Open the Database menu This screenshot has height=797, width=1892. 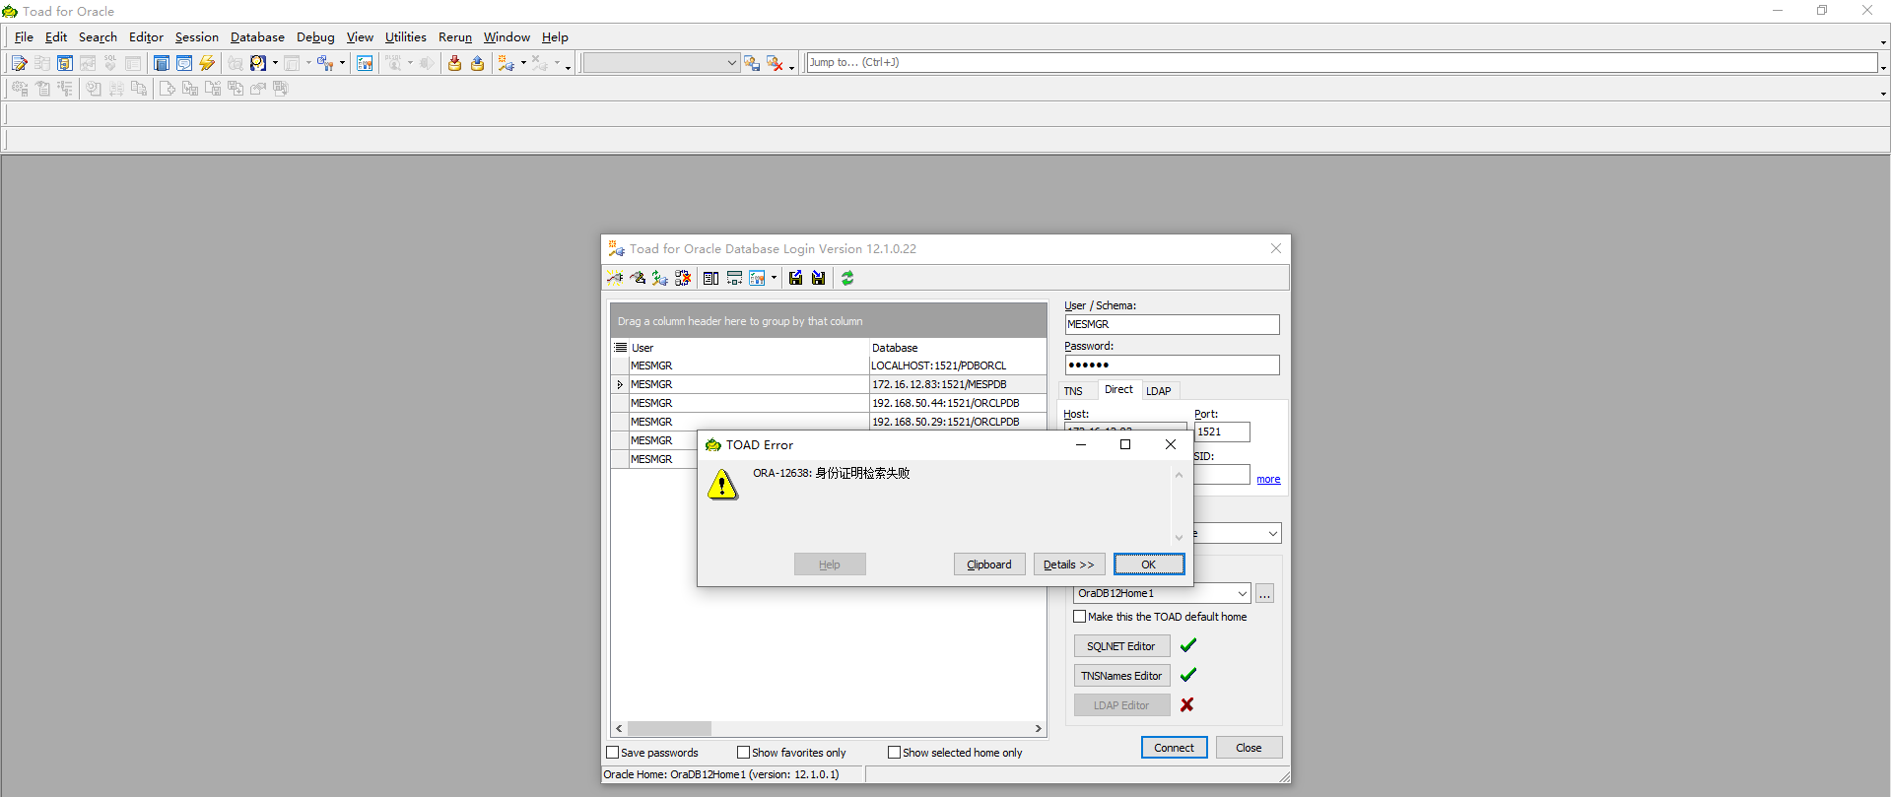257,37
